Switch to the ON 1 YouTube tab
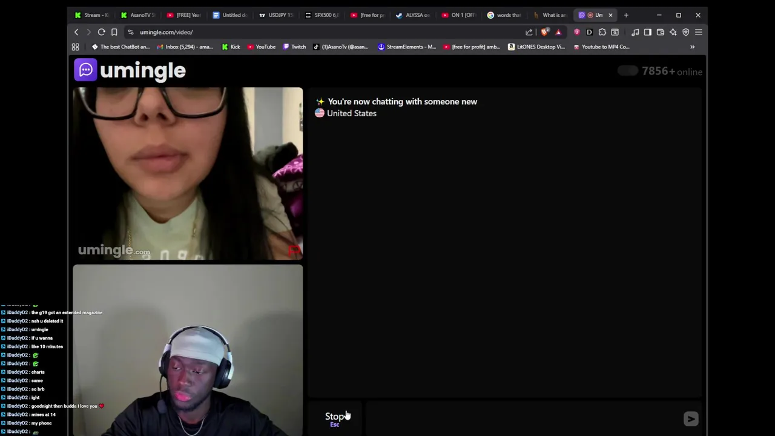 (460, 15)
